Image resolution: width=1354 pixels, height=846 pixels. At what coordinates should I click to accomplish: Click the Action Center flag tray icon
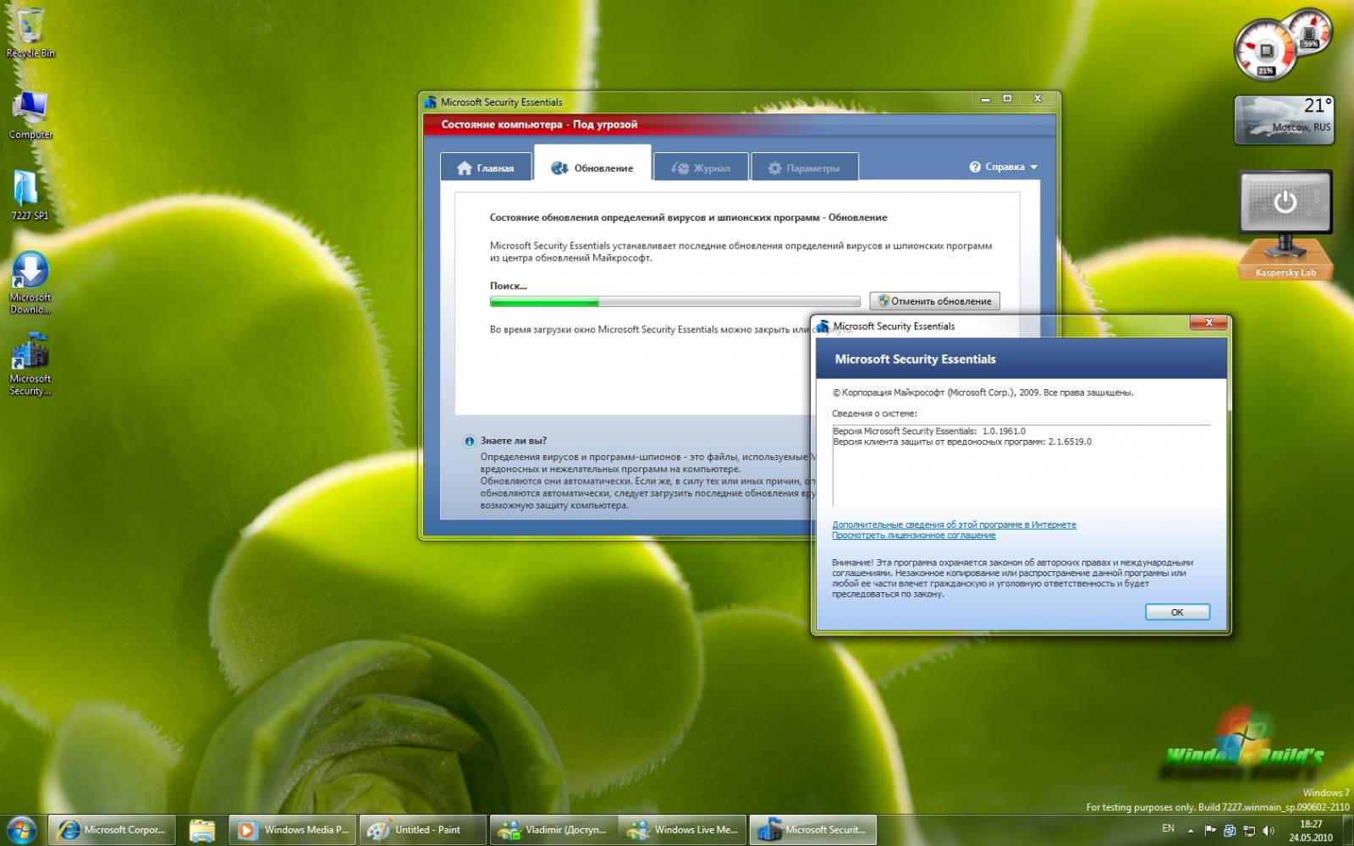(1210, 831)
